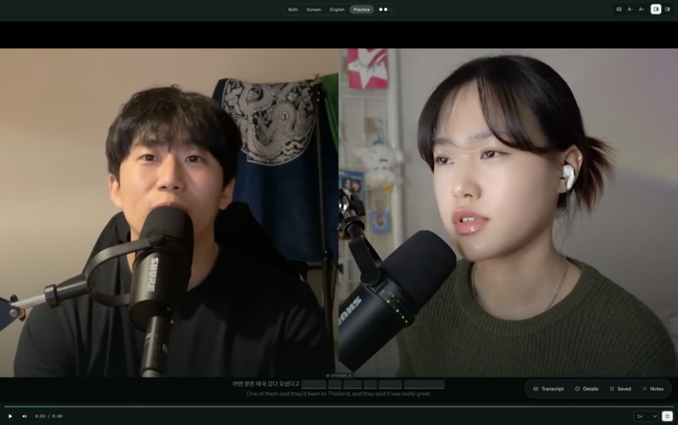Switch to Korean subtitle mode
Screen dimensions: 678x425
tap(314, 9)
